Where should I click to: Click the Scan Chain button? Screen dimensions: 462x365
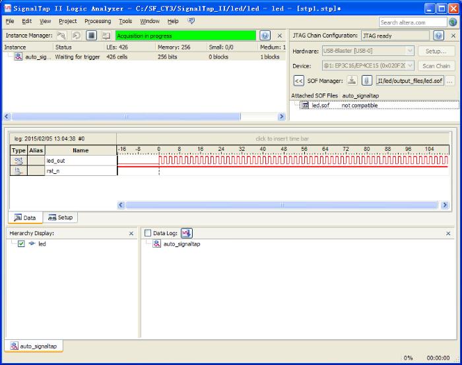(436, 66)
